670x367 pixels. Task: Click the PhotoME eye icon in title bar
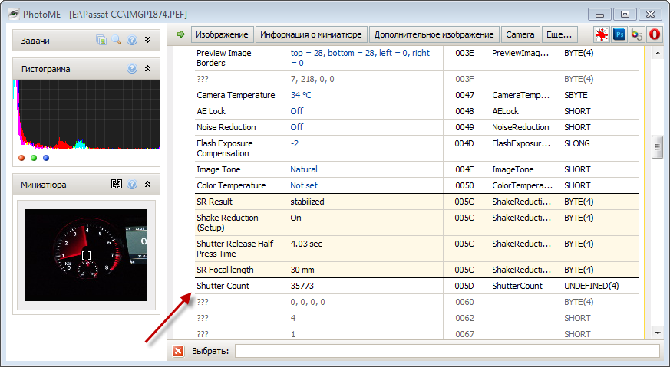(x=14, y=14)
